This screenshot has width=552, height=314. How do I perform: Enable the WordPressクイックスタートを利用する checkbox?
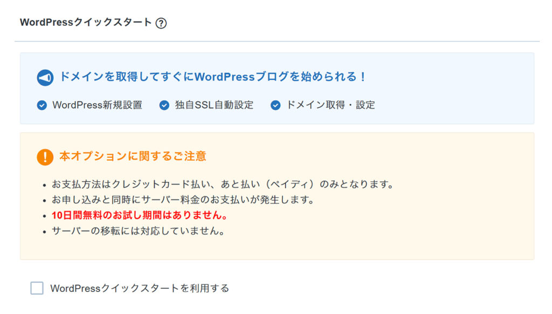click(x=37, y=288)
